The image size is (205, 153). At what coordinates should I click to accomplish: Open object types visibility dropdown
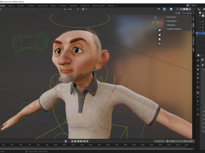[159, 9]
